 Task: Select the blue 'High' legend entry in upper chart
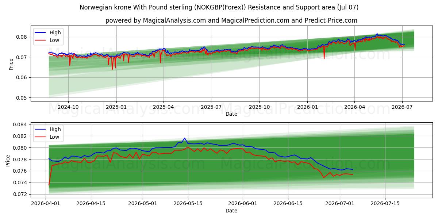[48, 32]
